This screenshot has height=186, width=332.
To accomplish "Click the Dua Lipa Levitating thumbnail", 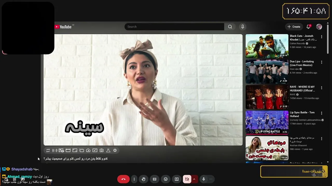I will tap(267, 72).
